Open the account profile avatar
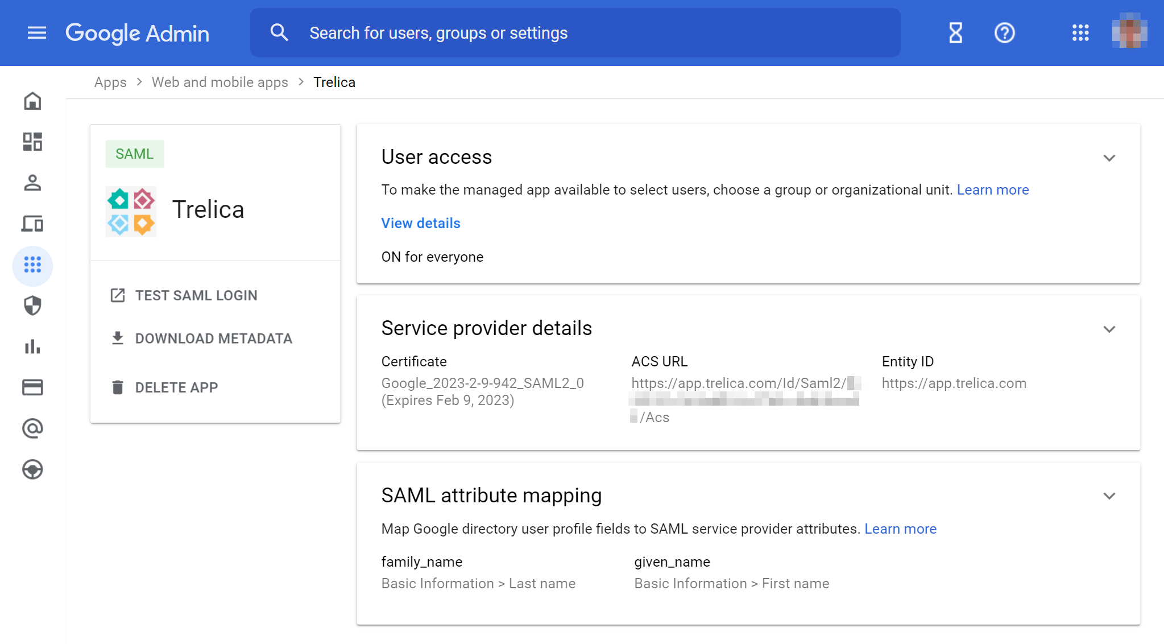This screenshot has height=644, width=1164. pos(1129,31)
